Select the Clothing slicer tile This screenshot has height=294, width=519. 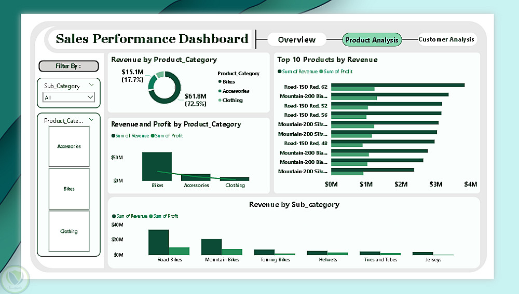click(69, 231)
